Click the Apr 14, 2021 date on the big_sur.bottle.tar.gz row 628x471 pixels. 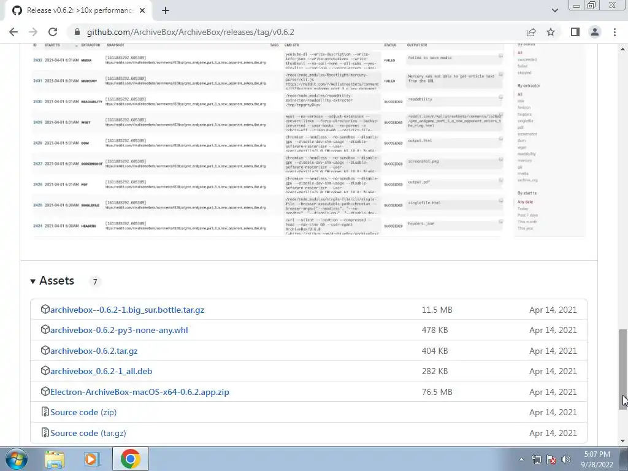553,310
